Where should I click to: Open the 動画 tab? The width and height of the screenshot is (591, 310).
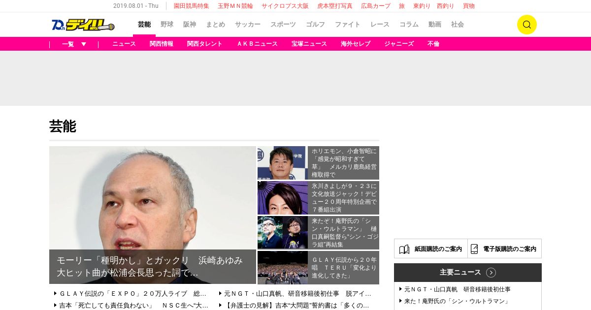click(x=435, y=25)
